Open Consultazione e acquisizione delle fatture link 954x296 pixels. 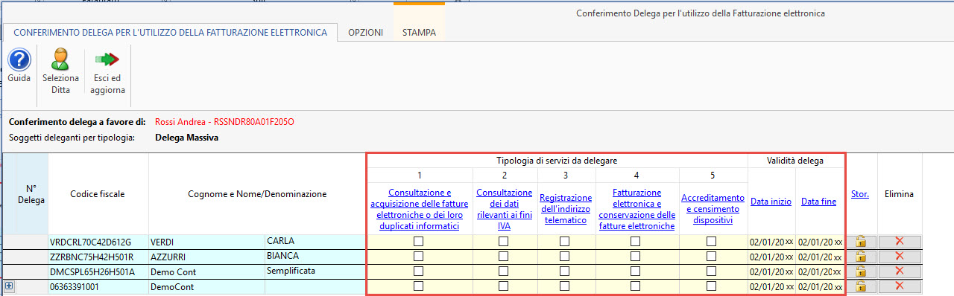point(419,209)
